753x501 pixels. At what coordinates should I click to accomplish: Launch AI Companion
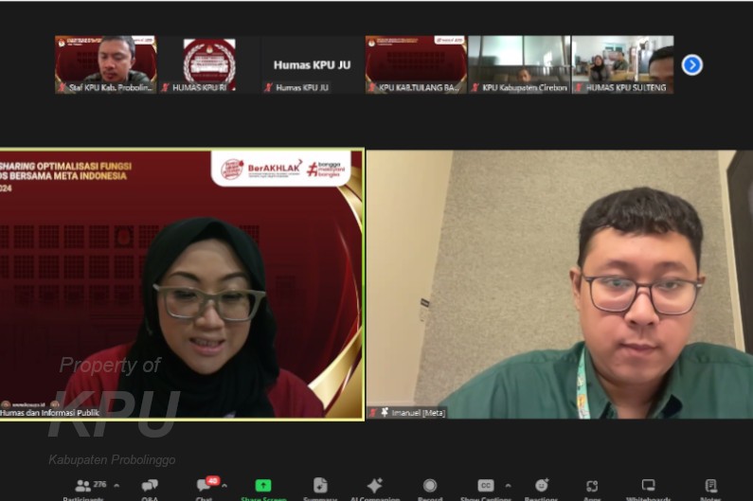pyautogui.click(x=374, y=486)
